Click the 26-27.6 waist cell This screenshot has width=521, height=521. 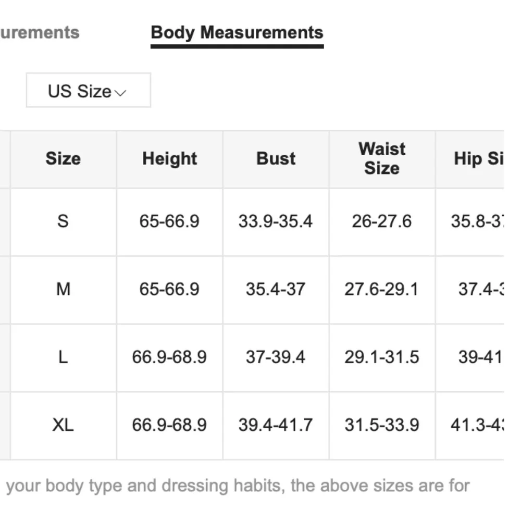click(x=381, y=221)
